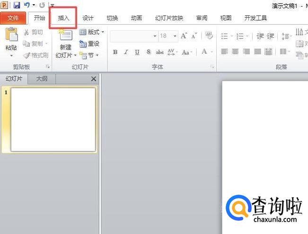Open the 节 (Section) dropdown
308x234 pixels.
pyautogui.click(x=89, y=55)
